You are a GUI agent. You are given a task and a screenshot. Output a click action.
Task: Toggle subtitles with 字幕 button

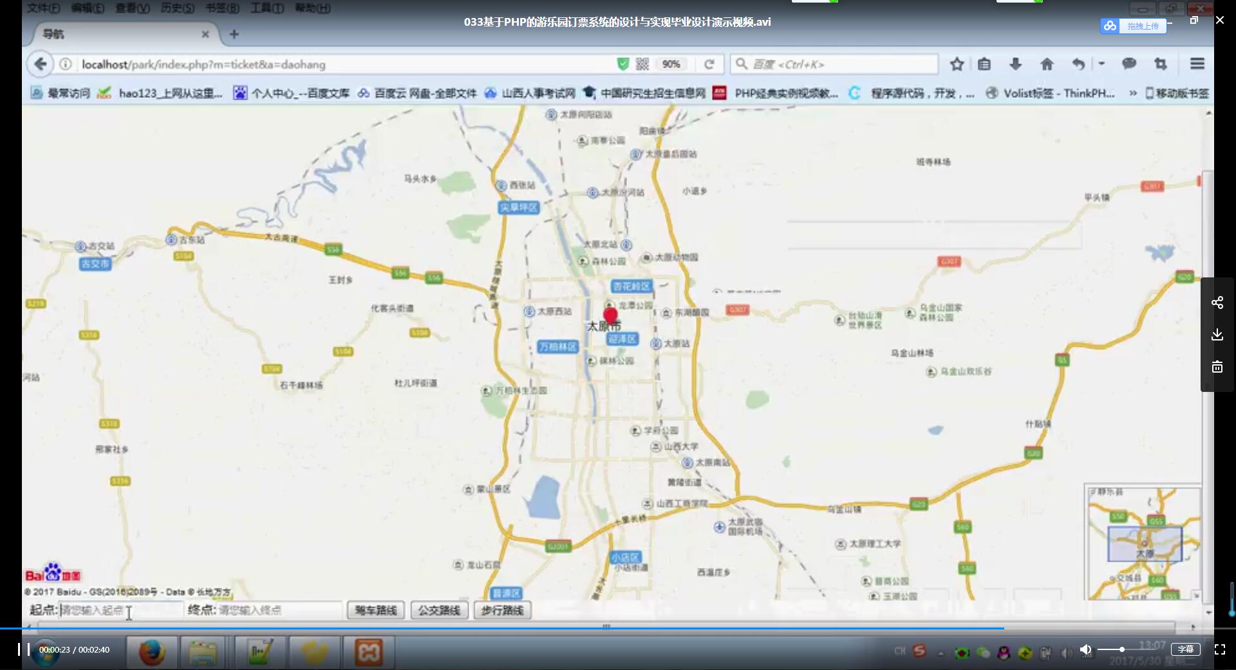1186,649
